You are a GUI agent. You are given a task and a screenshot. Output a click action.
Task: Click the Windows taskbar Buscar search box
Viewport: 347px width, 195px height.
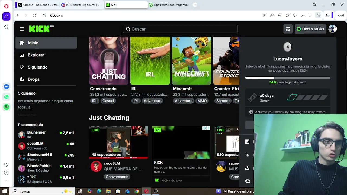(x=42, y=191)
